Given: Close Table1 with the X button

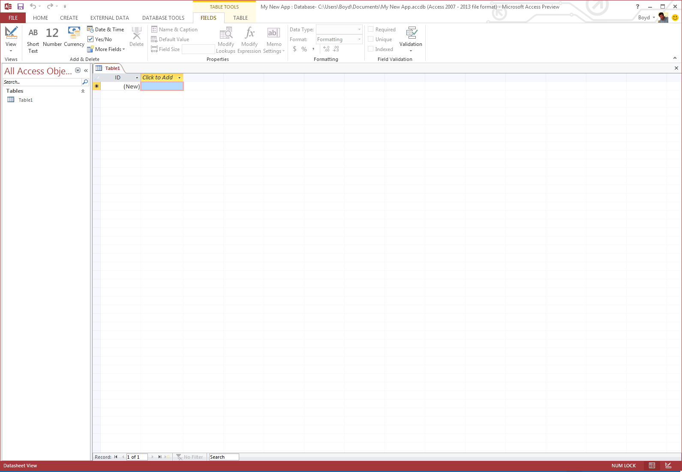Looking at the screenshot, I should point(676,68).
